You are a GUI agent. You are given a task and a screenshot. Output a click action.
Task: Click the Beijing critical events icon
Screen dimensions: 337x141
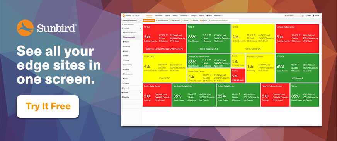point(236,76)
